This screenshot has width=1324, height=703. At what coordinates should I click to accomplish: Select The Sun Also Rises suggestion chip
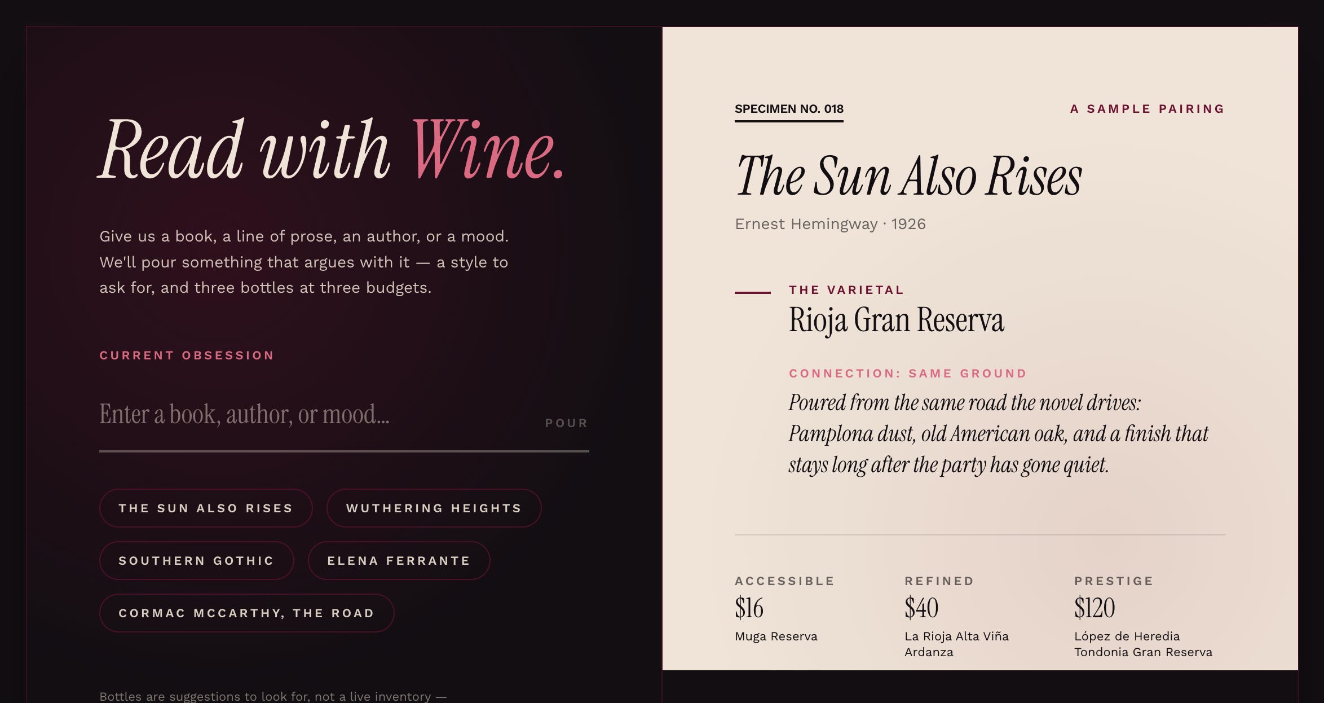(206, 508)
